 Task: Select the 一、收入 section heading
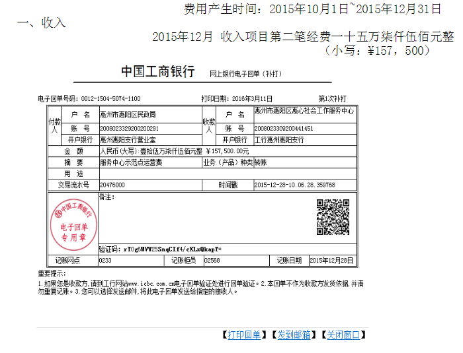tap(41, 22)
